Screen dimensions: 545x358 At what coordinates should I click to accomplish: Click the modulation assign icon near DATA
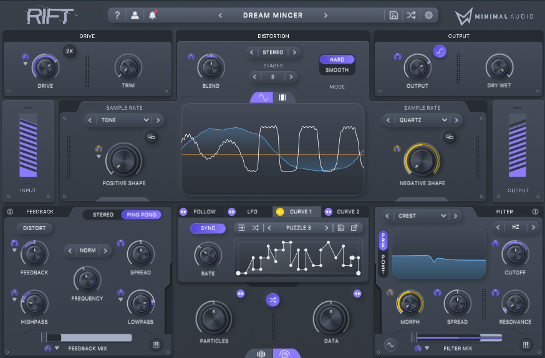click(357, 294)
